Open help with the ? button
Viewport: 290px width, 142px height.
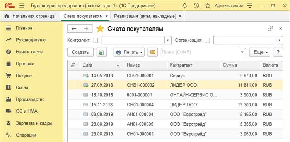(278, 52)
